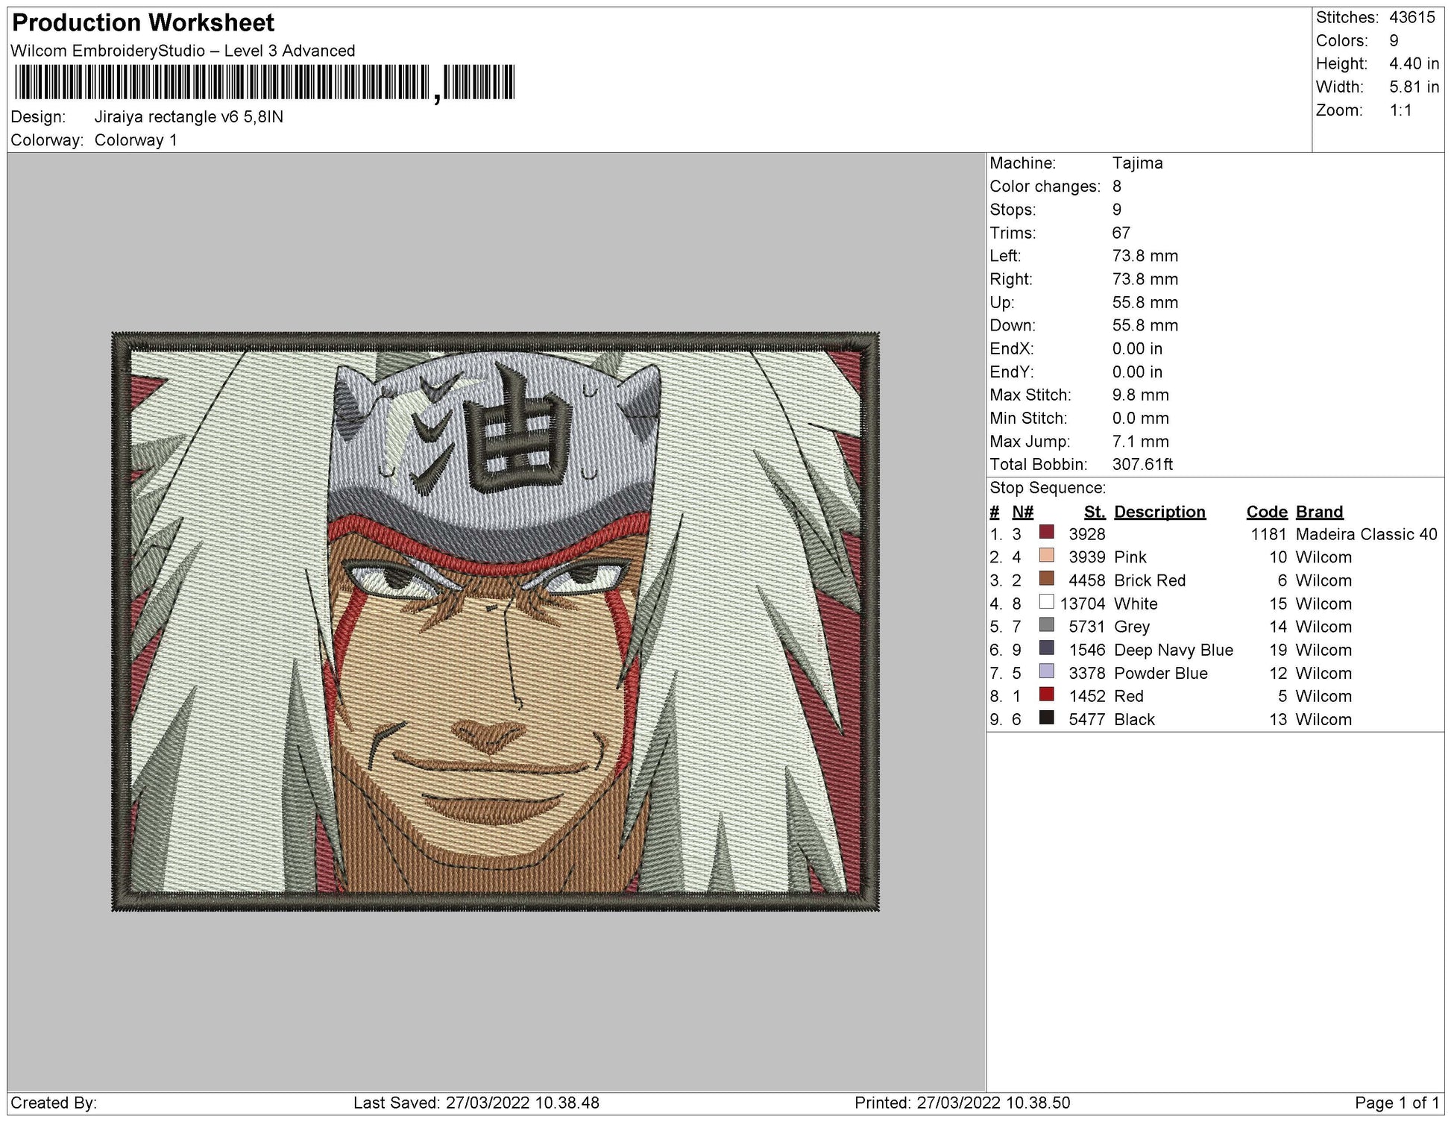Viewport: 1451px width, 1122px height.
Task: Click the Width value 5.81 in
Action: (1414, 87)
